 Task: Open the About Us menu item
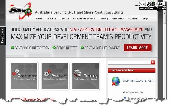click(51, 19)
